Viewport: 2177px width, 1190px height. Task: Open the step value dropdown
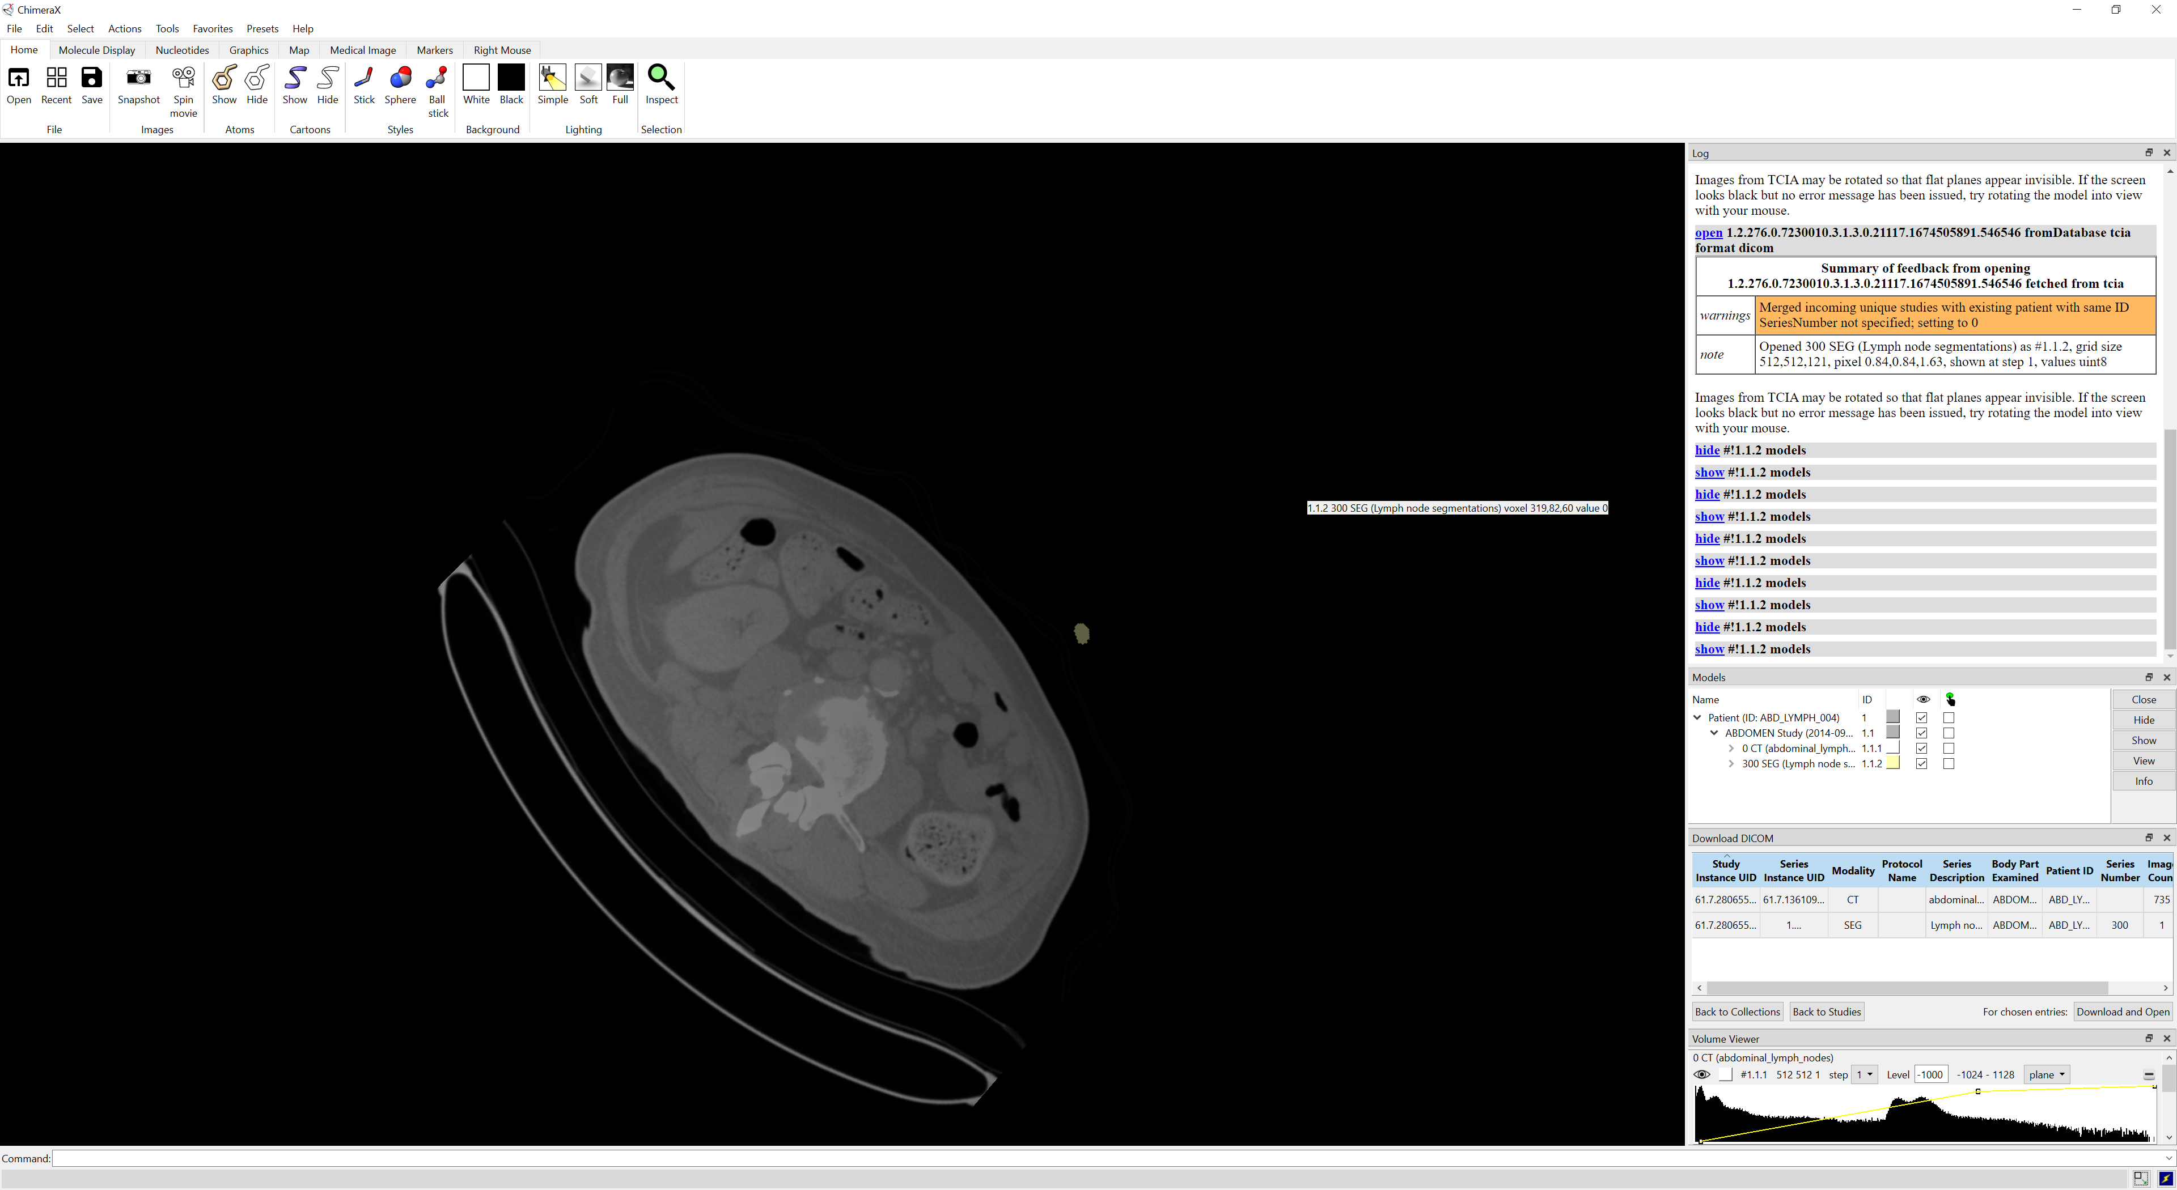click(1864, 1074)
